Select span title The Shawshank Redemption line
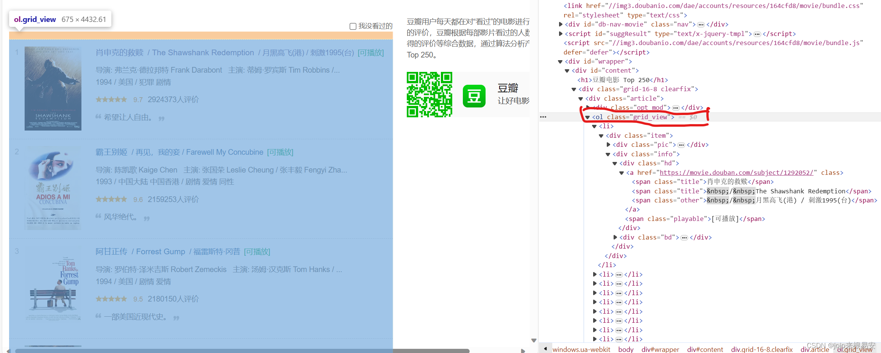The image size is (881, 353). click(751, 191)
